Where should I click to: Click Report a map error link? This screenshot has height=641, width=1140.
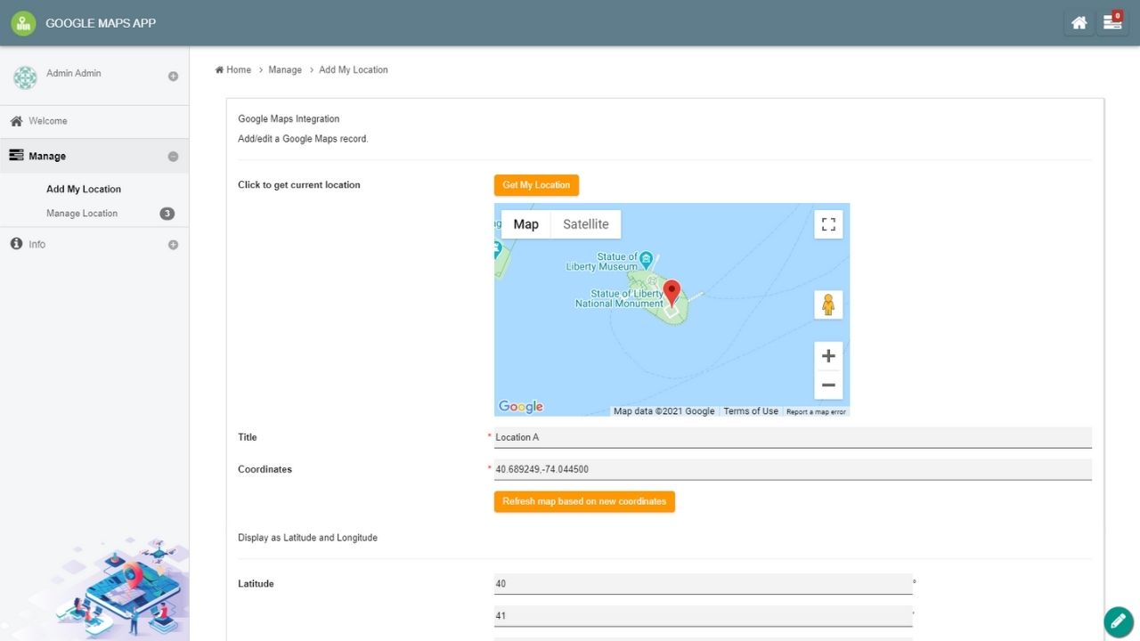[816, 411]
